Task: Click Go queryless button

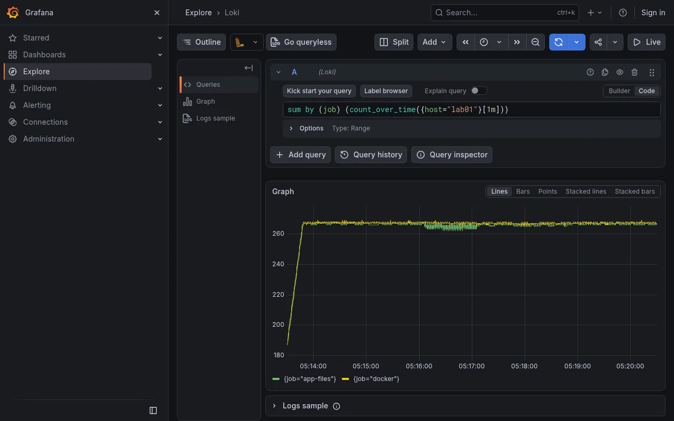Action: tap(301, 42)
